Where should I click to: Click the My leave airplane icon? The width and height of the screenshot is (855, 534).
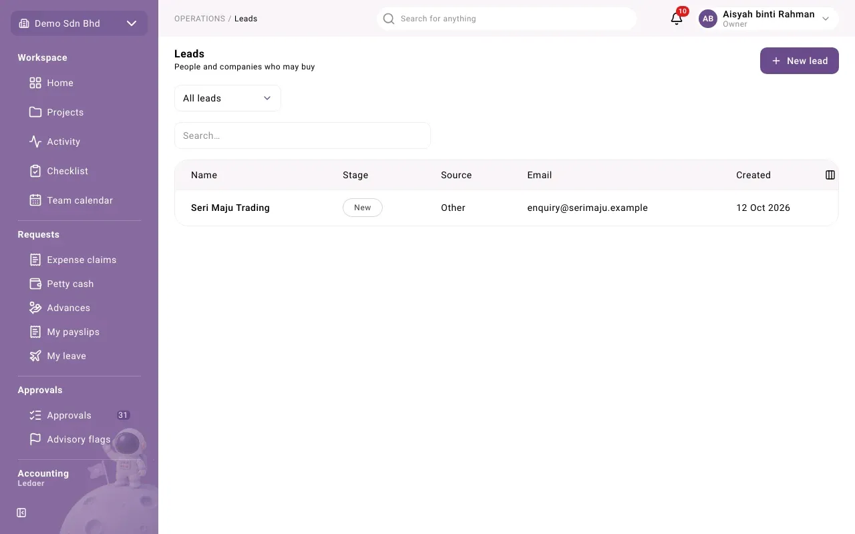pyautogui.click(x=35, y=356)
